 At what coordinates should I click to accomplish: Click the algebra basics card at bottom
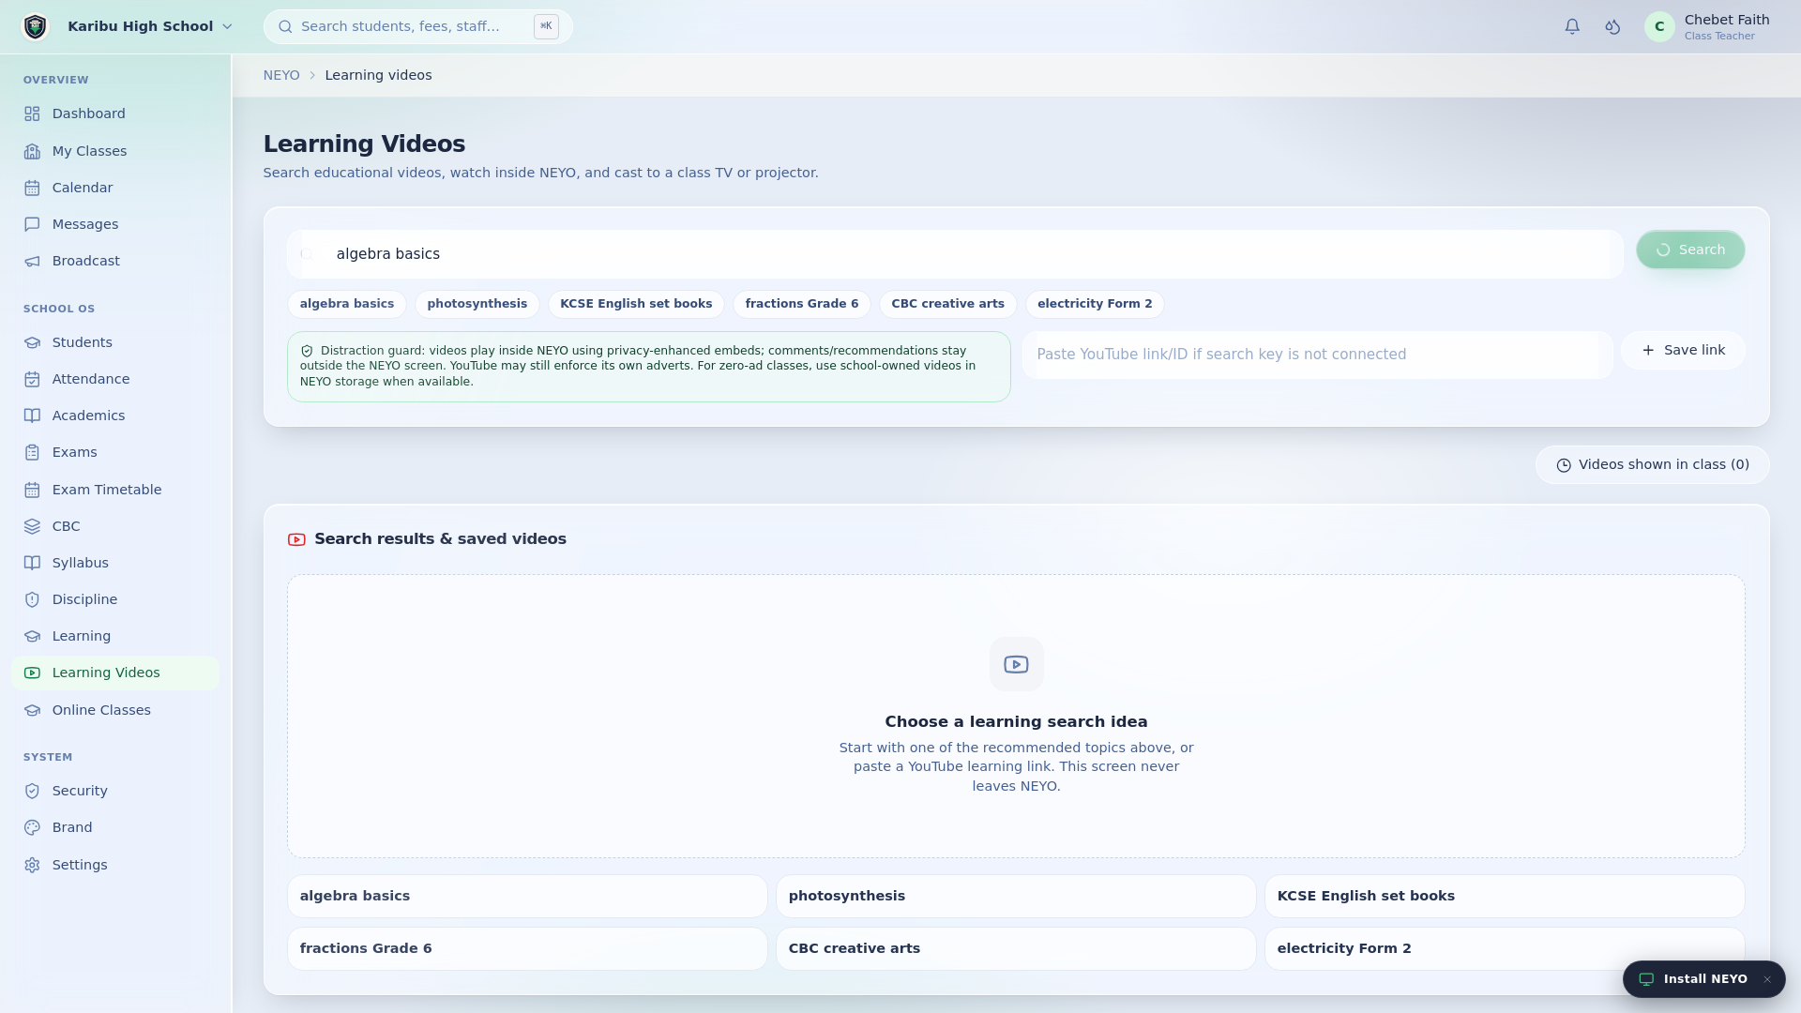click(x=527, y=897)
